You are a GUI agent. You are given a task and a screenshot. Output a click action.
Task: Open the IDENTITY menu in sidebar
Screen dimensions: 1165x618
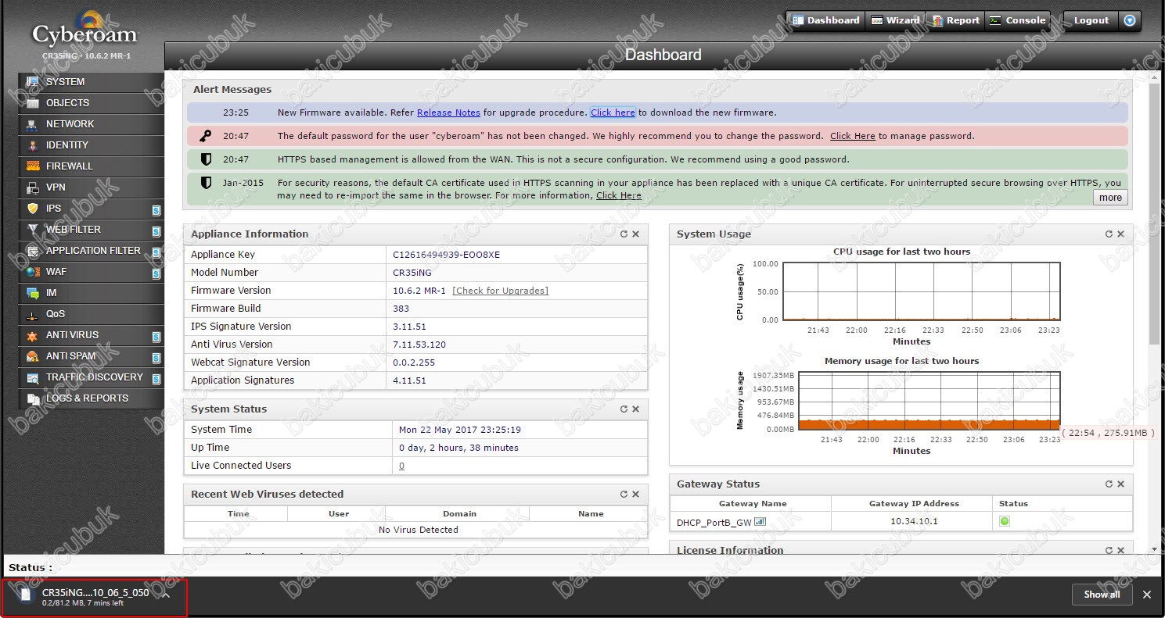[91, 145]
